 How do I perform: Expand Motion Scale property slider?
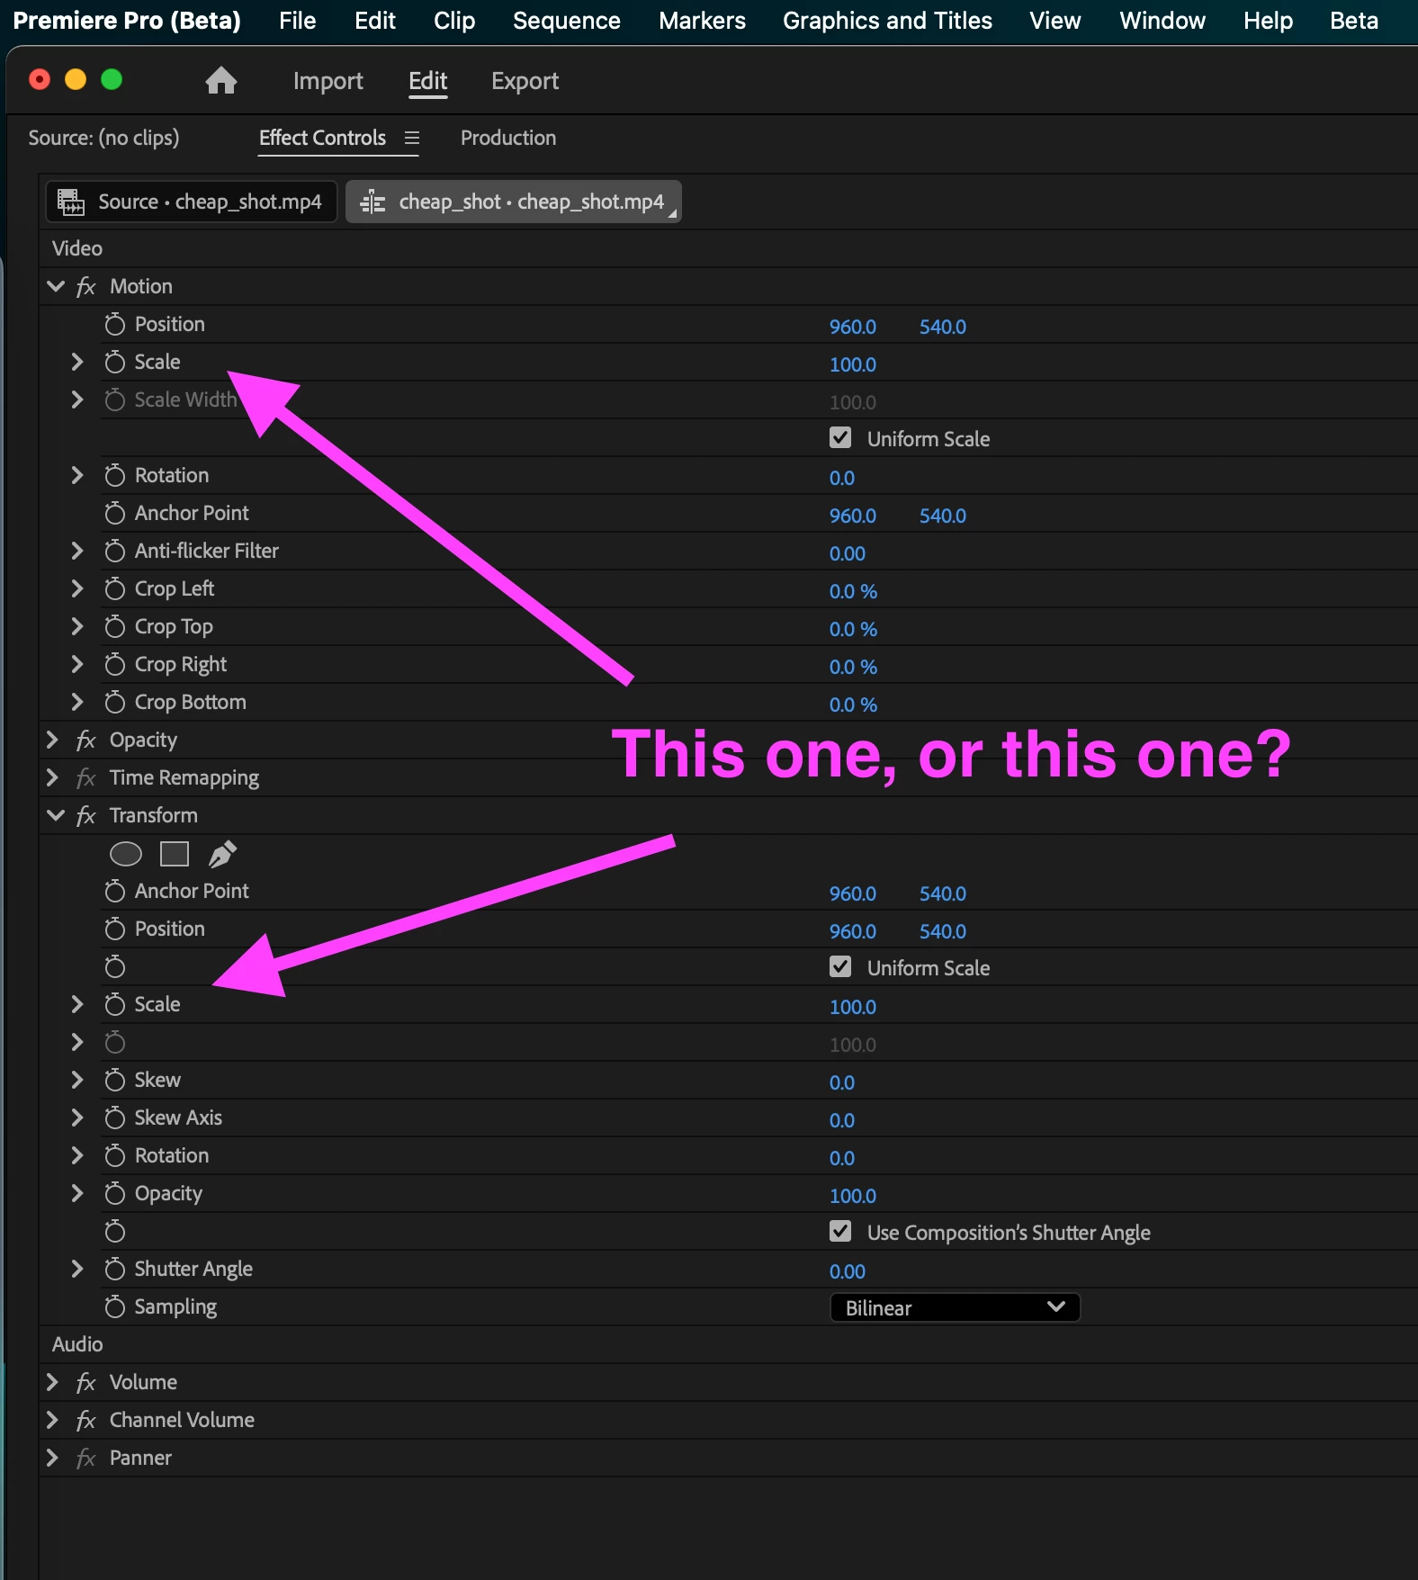[77, 362]
